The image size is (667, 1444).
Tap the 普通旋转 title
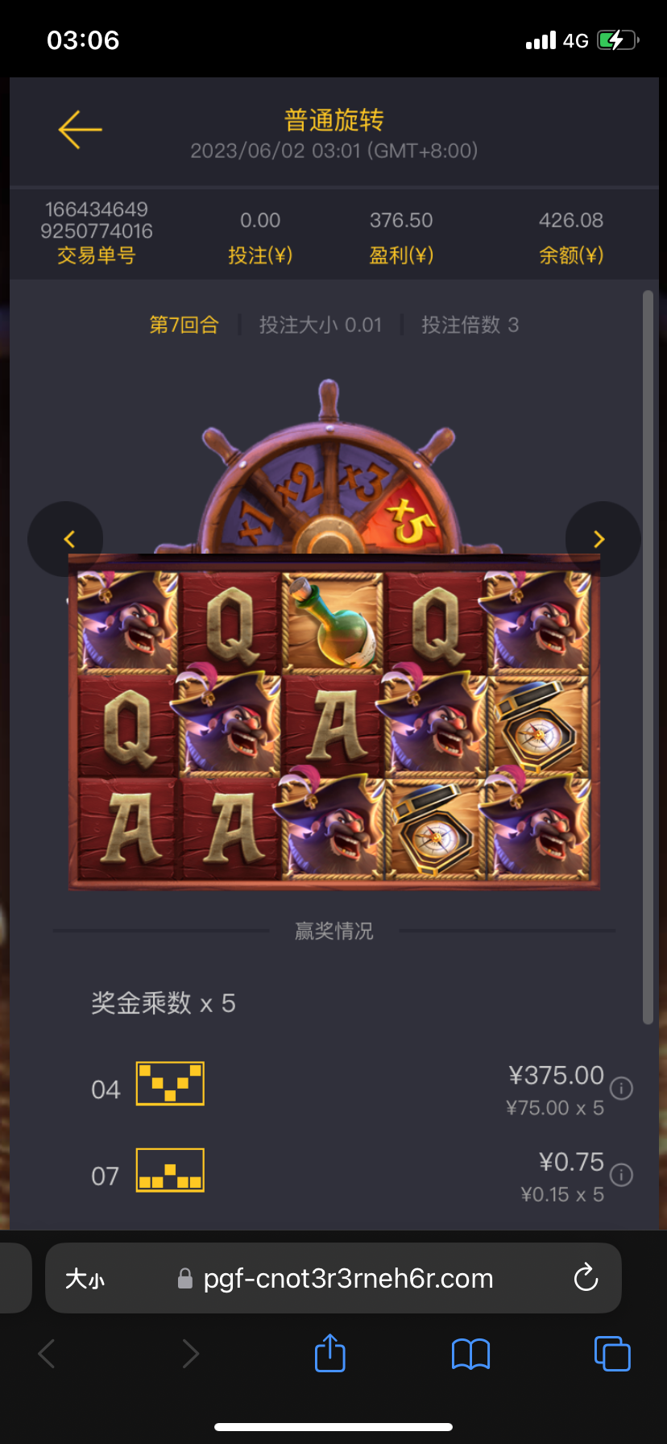[334, 121]
